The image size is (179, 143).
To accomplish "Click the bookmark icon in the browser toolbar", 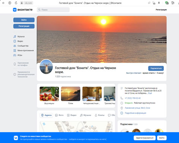I will coord(159,3).
